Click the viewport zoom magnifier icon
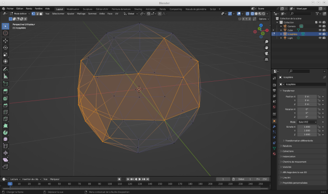 click(x=266, y=42)
